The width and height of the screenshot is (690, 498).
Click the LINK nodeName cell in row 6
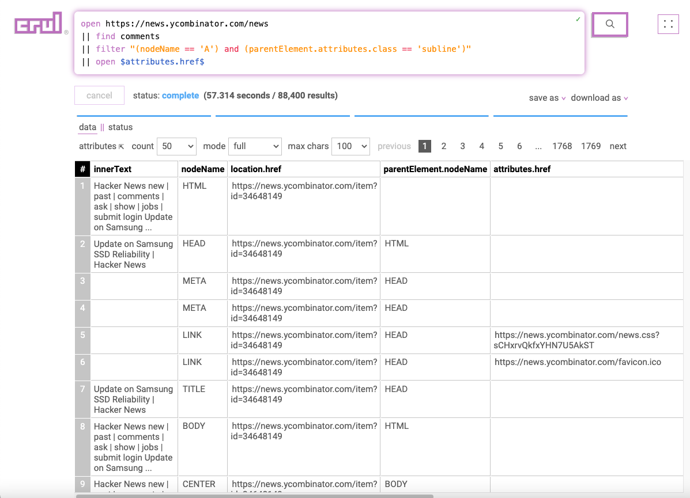tap(203, 367)
